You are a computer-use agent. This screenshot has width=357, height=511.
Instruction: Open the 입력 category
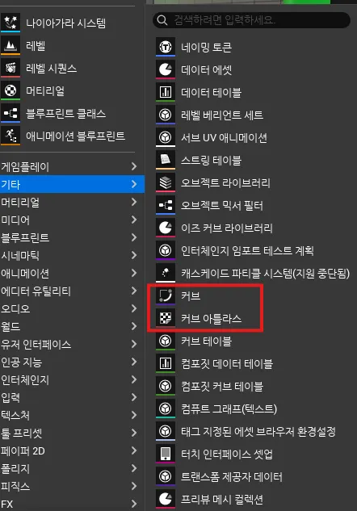click(x=72, y=397)
